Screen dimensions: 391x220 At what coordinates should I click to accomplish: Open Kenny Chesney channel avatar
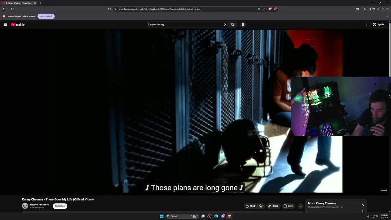(x=25, y=206)
